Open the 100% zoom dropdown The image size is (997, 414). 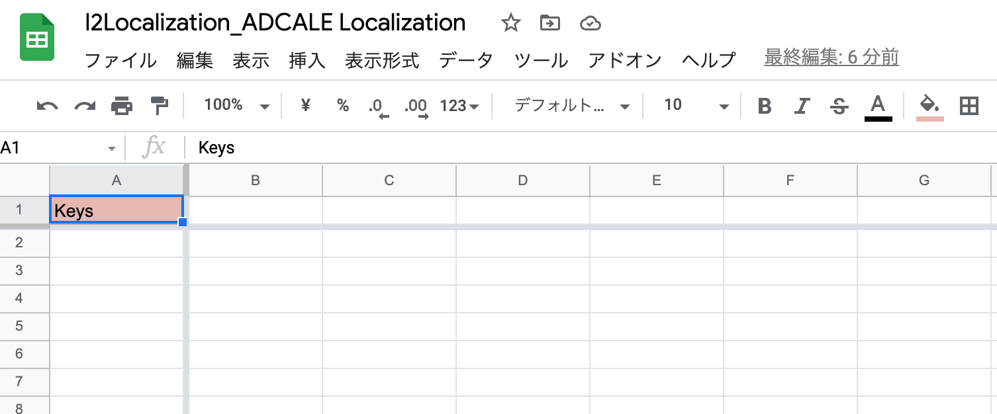pos(236,106)
